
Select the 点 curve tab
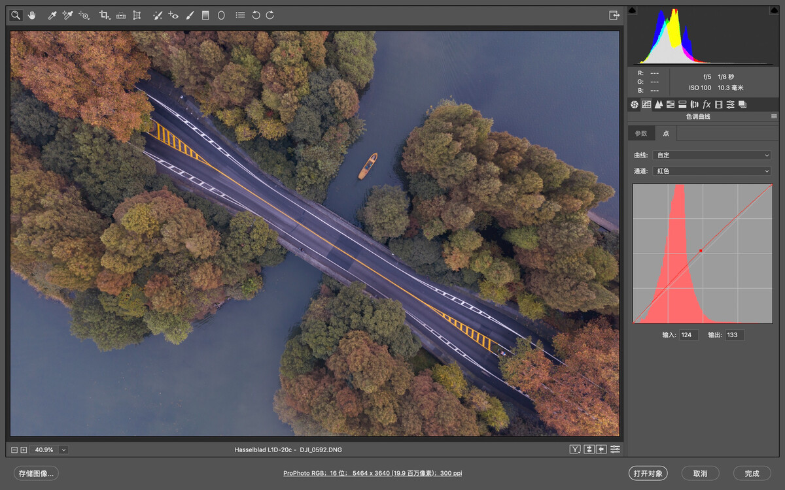tap(666, 133)
